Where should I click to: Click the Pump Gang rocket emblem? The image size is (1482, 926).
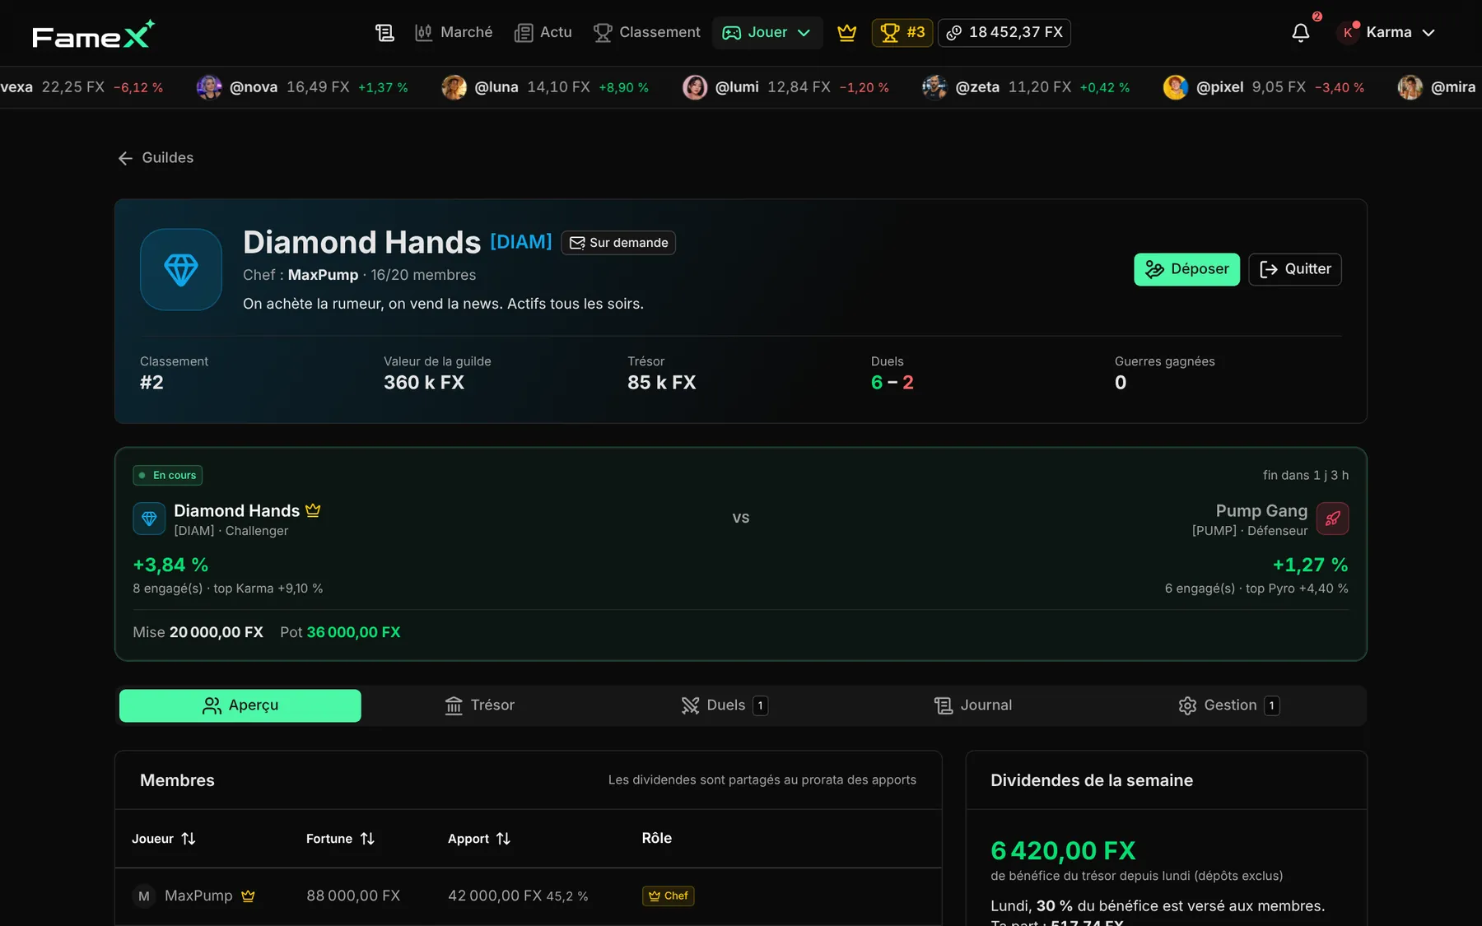pos(1332,519)
